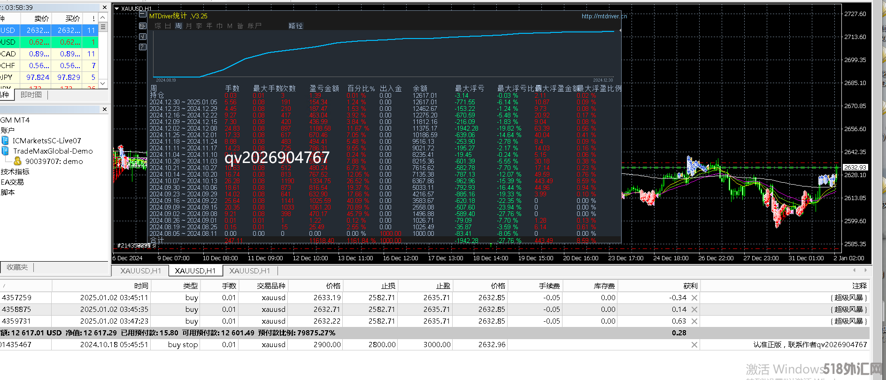Click the MTDriver panel minimize icon

click(x=143, y=16)
